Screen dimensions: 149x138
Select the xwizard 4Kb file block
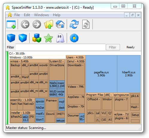pyautogui.click(x=61, y=93)
